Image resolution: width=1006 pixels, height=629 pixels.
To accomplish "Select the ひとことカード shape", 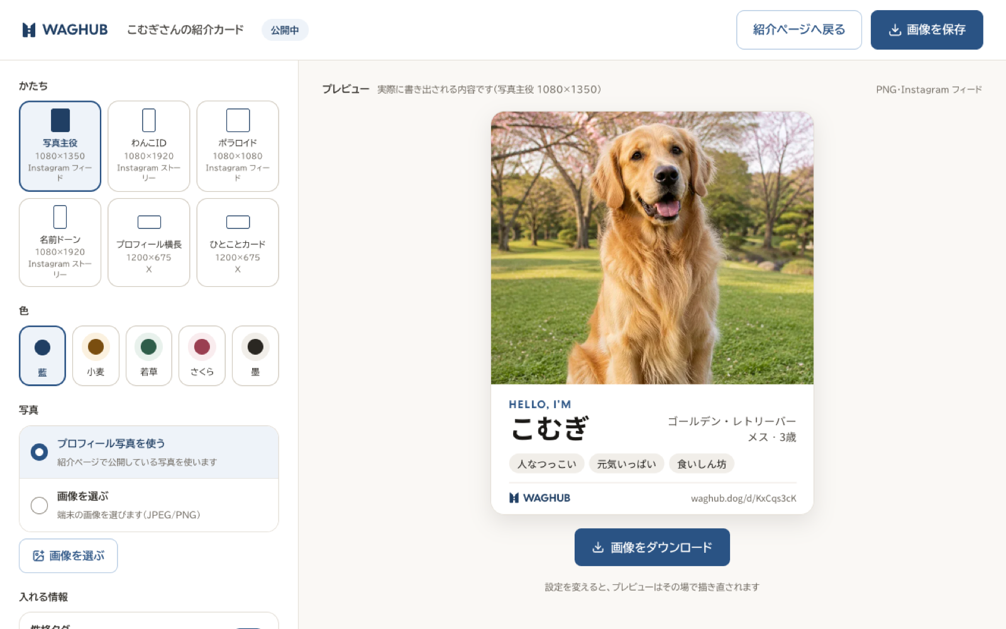I will [238, 243].
